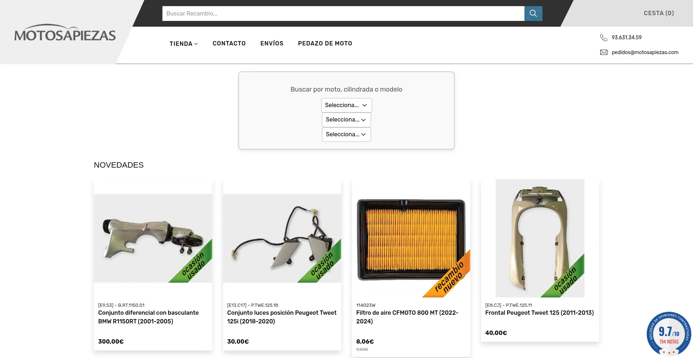
Task: Click Conjunto luces posición Peugeot Tweet title
Action: point(282,317)
